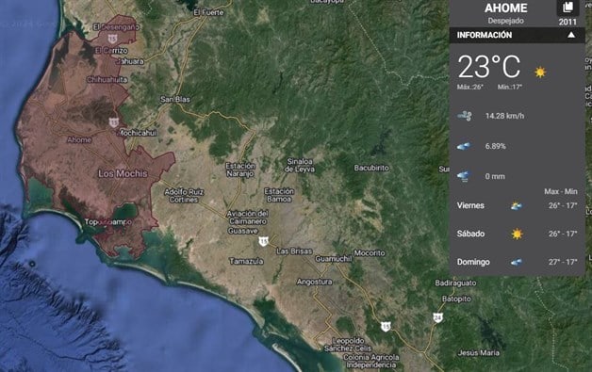Click the Las Brisas map label

coord(294,251)
